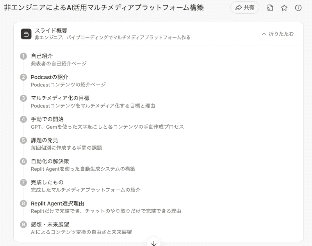The image size is (312, 246).
Task: Click the 自己紹介 slide title
Action: (x=42, y=56)
